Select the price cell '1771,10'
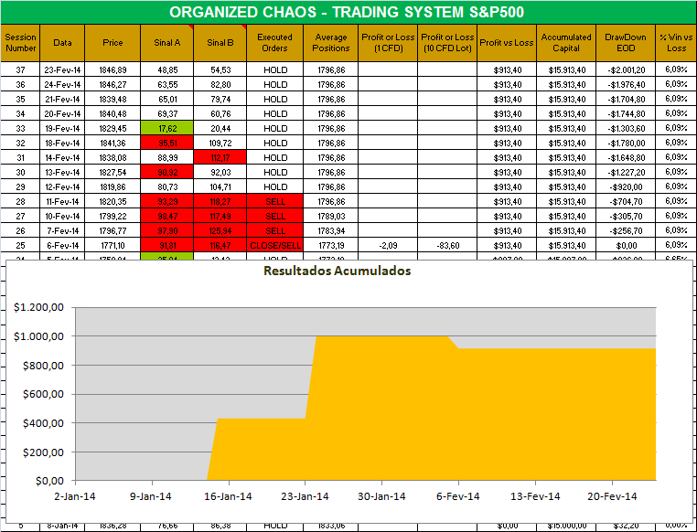697x532 pixels. (x=113, y=245)
